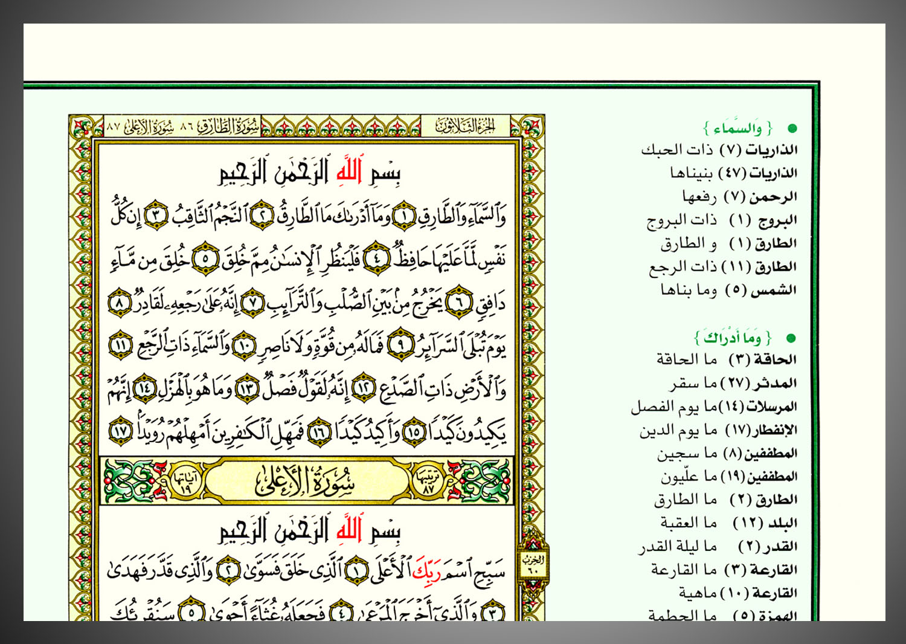
Task: Click verse marker ٣ after النجم الثاقب
Action: [x=157, y=216]
